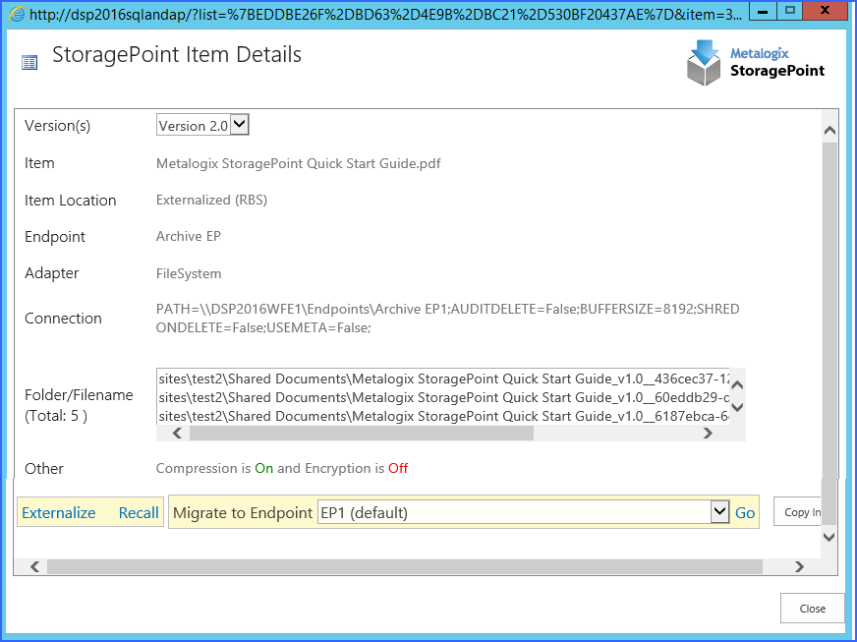Click the main panel scroll-right arrow
This screenshot has width=857, height=642.
tap(799, 566)
